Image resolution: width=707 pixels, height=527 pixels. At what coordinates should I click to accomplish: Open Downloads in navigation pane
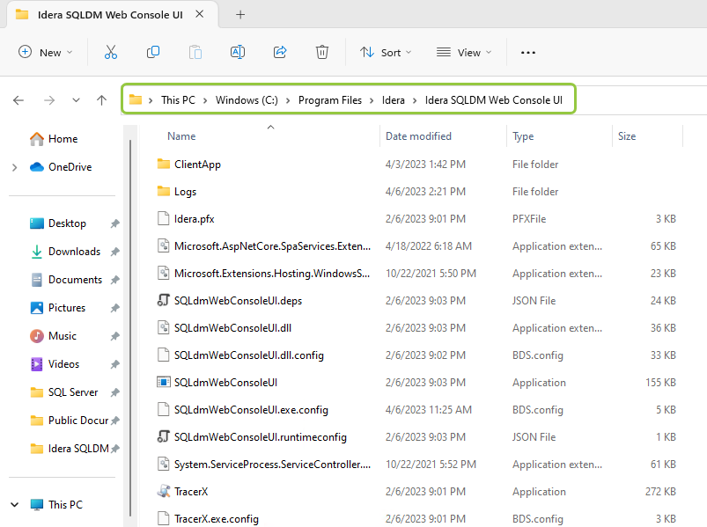pyautogui.click(x=74, y=252)
